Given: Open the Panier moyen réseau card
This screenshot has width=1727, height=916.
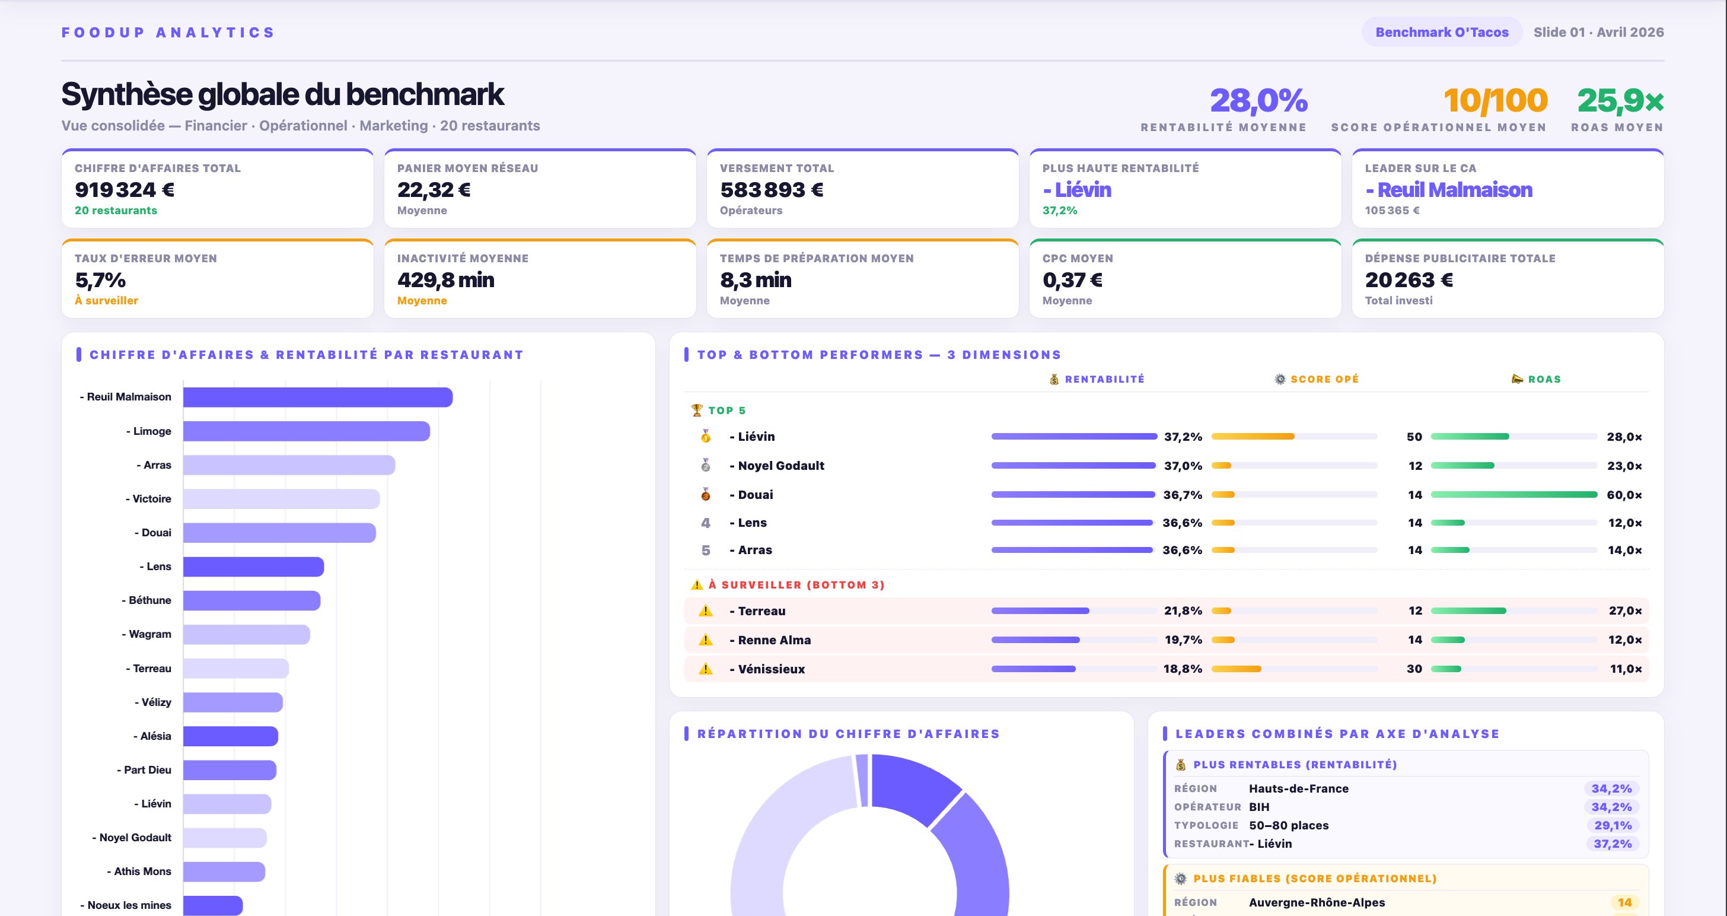Looking at the screenshot, I should [x=540, y=189].
